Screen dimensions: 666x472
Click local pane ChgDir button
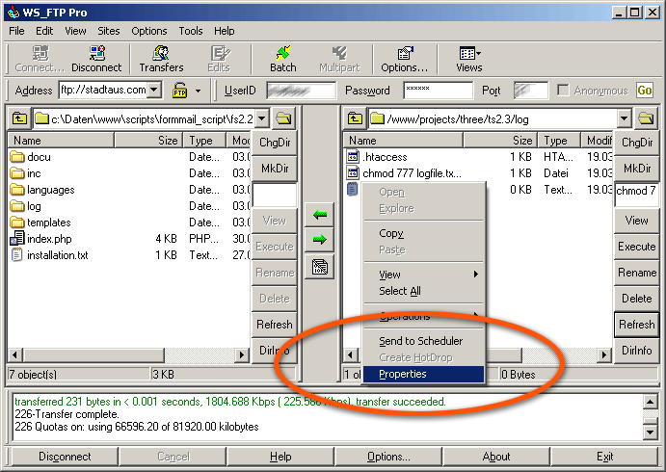click(x=275, y=143)
